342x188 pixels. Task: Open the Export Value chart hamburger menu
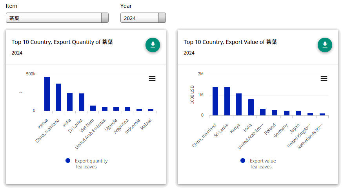click(x=324, y=78)
